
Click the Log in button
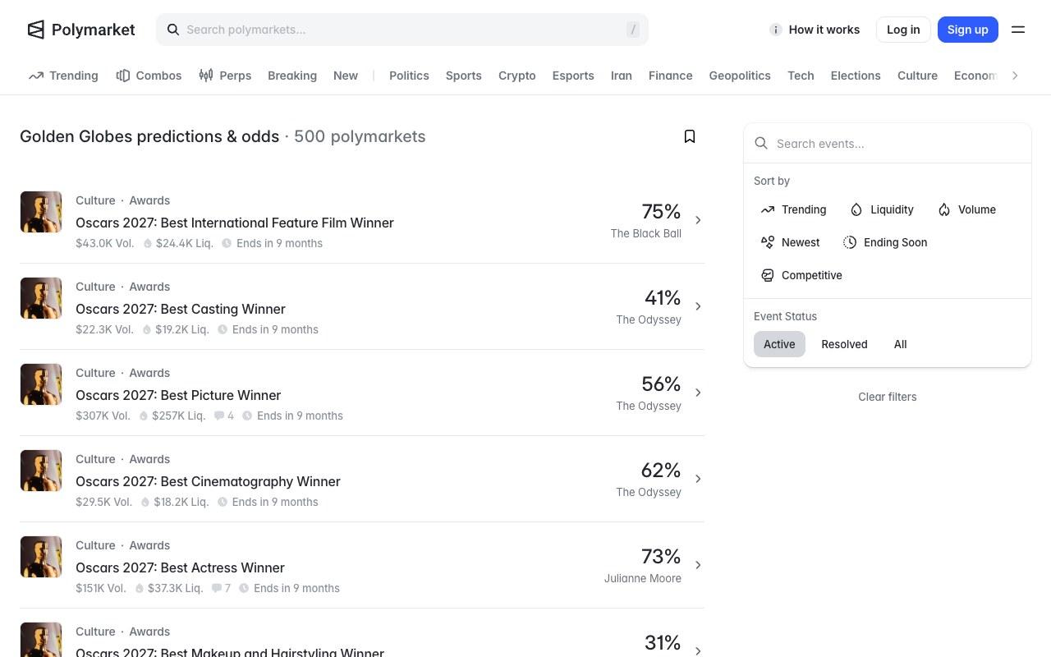click(903, 30)
